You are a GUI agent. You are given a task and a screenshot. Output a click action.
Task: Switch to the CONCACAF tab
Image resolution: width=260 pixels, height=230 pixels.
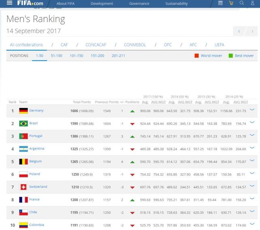[96, 45]
